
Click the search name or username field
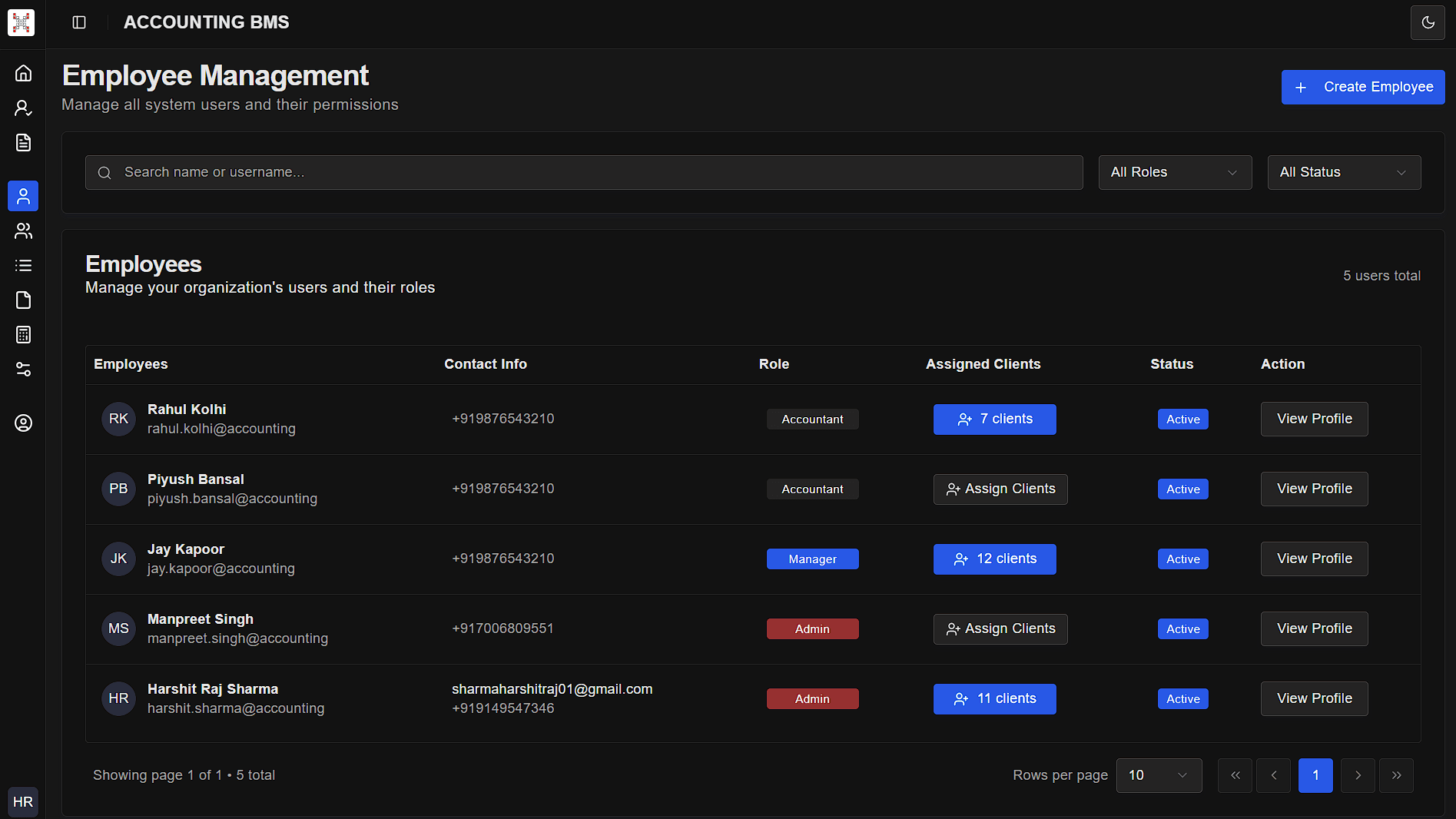583,172
